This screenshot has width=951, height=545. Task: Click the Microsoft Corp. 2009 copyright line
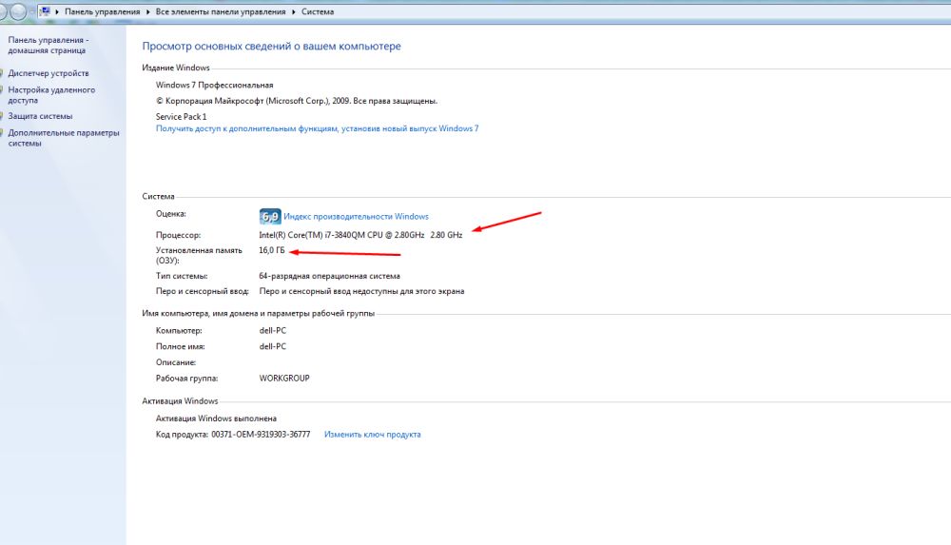click(297, 101)
